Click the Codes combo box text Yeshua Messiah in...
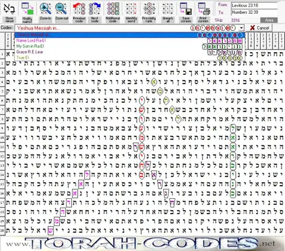Image resolution: width=285 pixels, height=251 pixels. tap(39, 28)
